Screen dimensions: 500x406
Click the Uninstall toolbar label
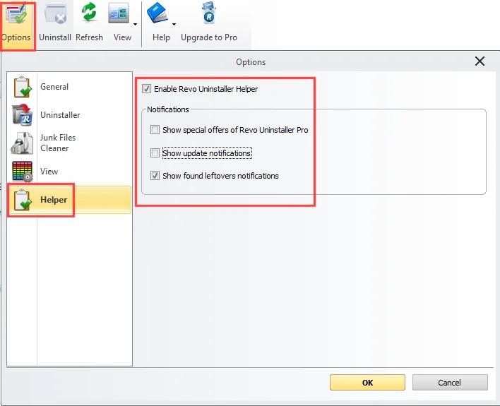pos(55,37)
